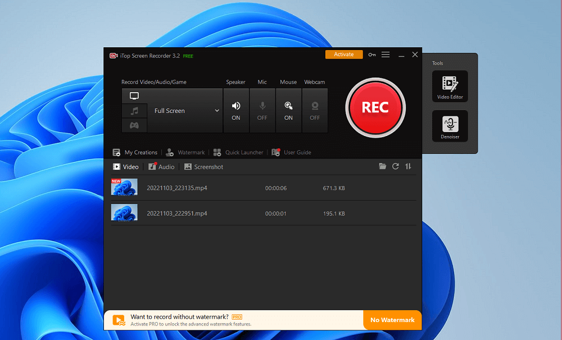Click the sort order icon
Image resolution: width=562 pixels, height=340 pixels.
tap(408, 166)
